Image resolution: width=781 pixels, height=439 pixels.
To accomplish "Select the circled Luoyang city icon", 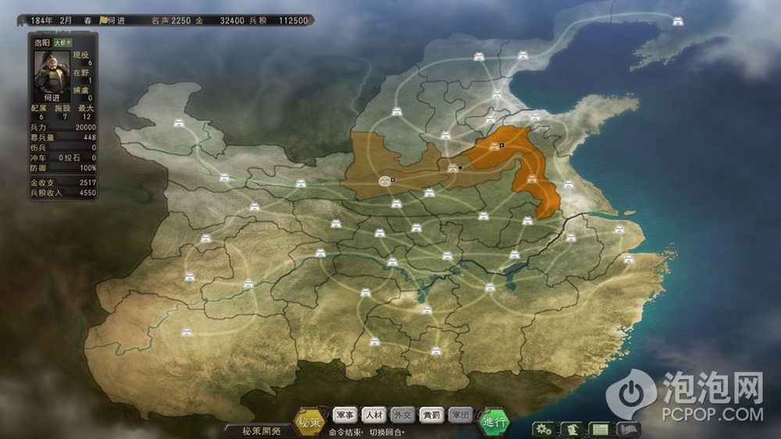I will [x=384, y=181].
